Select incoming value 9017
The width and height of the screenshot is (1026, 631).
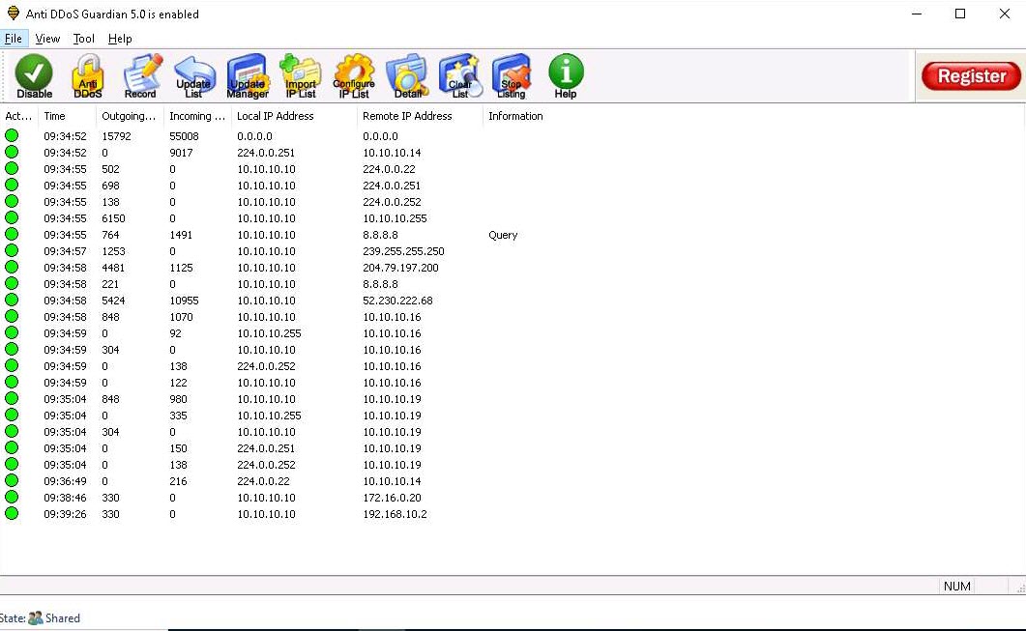tap(181, 153)
